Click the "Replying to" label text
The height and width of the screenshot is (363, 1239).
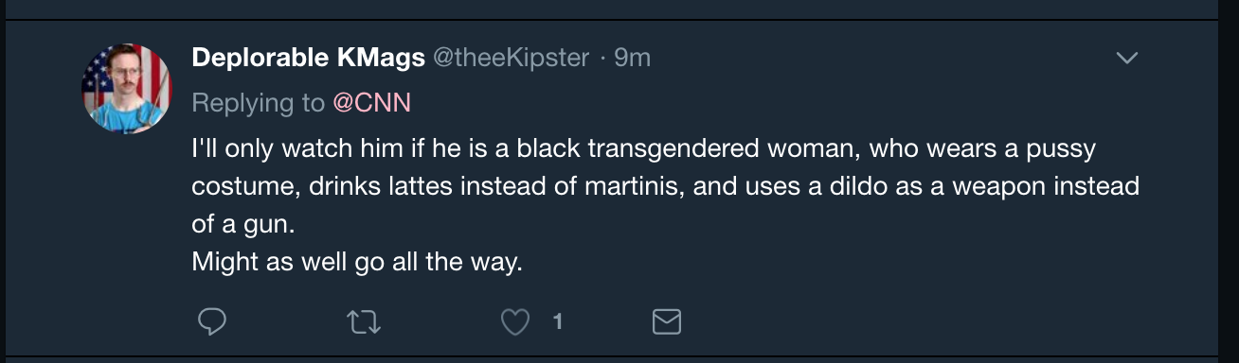[258, 103]
